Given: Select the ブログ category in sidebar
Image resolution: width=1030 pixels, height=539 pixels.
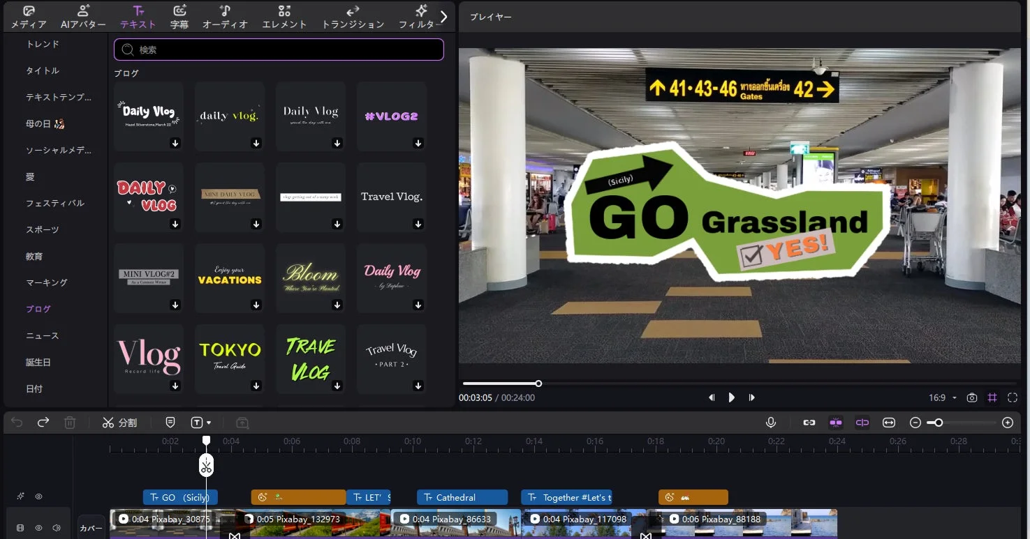Looking at the screenshot, I should click(39, 308).
